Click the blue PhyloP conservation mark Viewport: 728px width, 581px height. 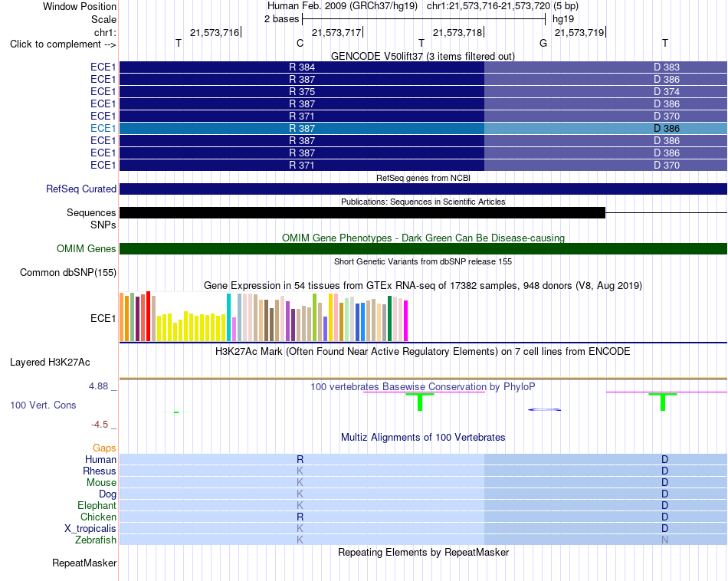[545, 409]
